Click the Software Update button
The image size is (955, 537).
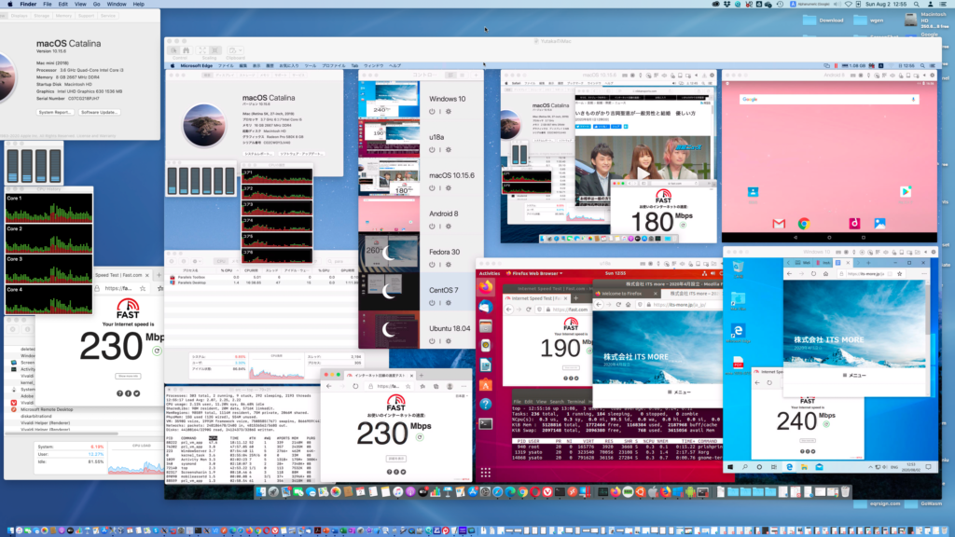(x=99, y=112)
